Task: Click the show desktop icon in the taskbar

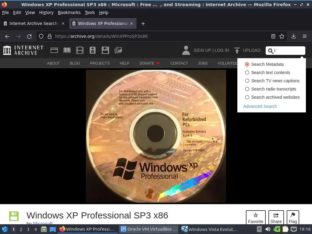Action: 53,229
